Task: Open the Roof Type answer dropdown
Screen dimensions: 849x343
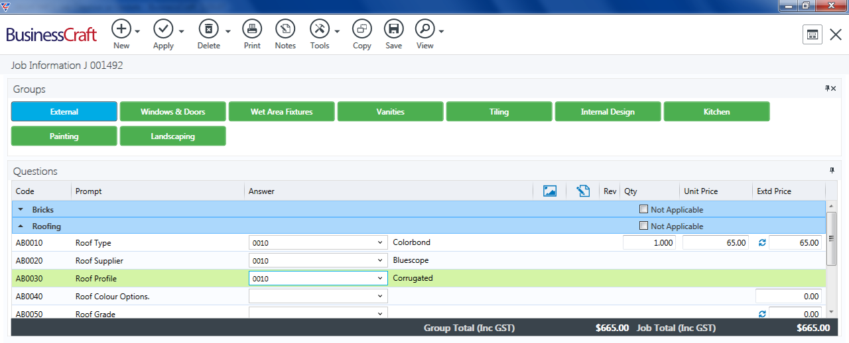Action: click(381, 243)
